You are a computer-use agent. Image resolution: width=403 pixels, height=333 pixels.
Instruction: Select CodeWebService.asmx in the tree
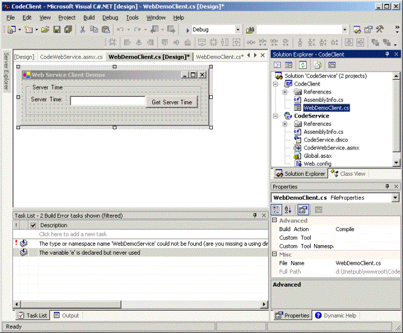click(x=331, y=148)
